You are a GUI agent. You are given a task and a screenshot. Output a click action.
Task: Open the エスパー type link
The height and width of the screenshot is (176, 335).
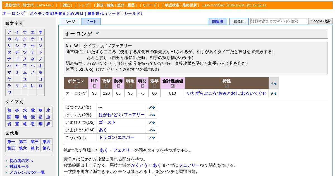pos(126,137)
